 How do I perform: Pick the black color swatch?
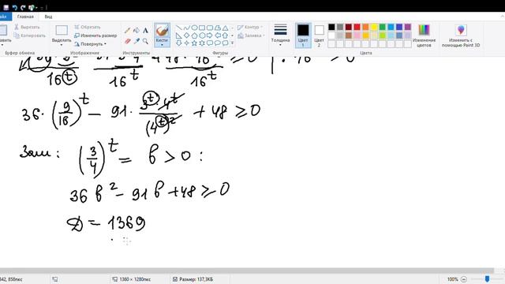(331, 27)
